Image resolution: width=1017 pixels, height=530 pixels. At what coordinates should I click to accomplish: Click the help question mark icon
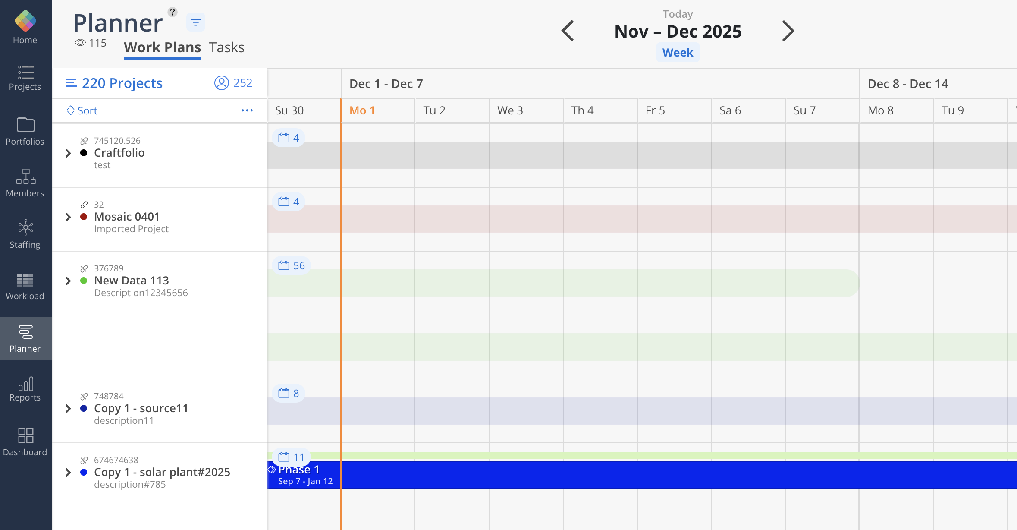(173, 12)
